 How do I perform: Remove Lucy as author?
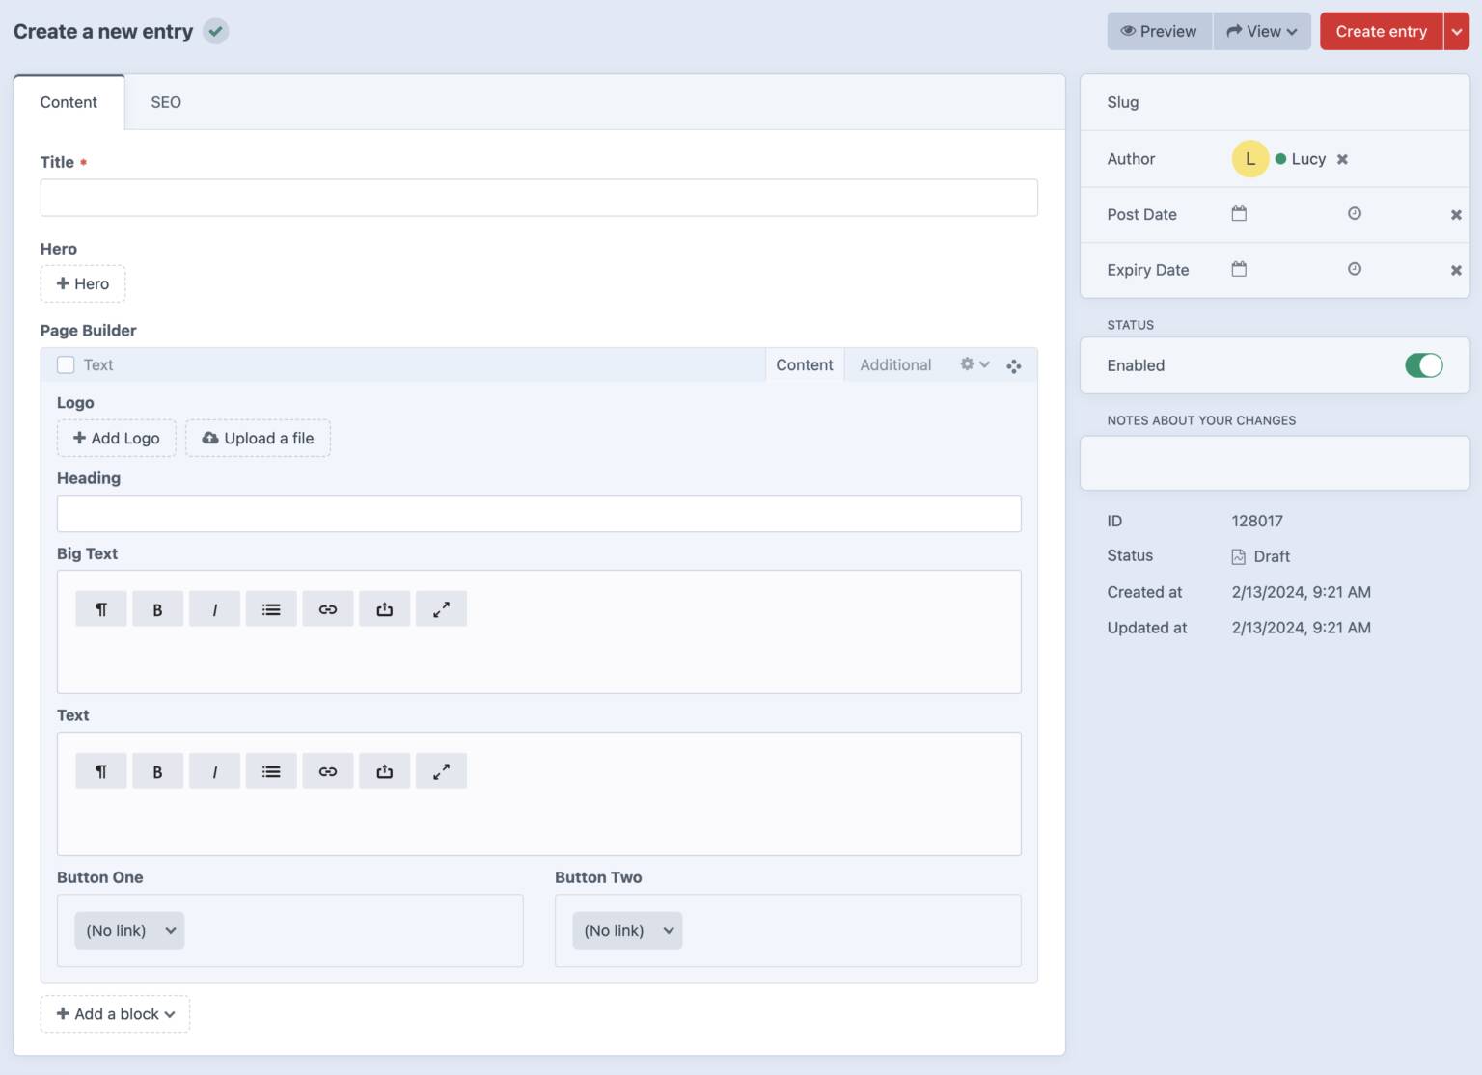coord(1342,159)
